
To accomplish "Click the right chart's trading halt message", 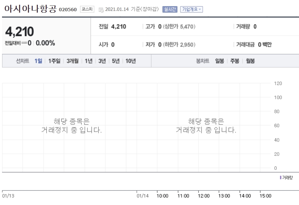I will tap(206, 126).
